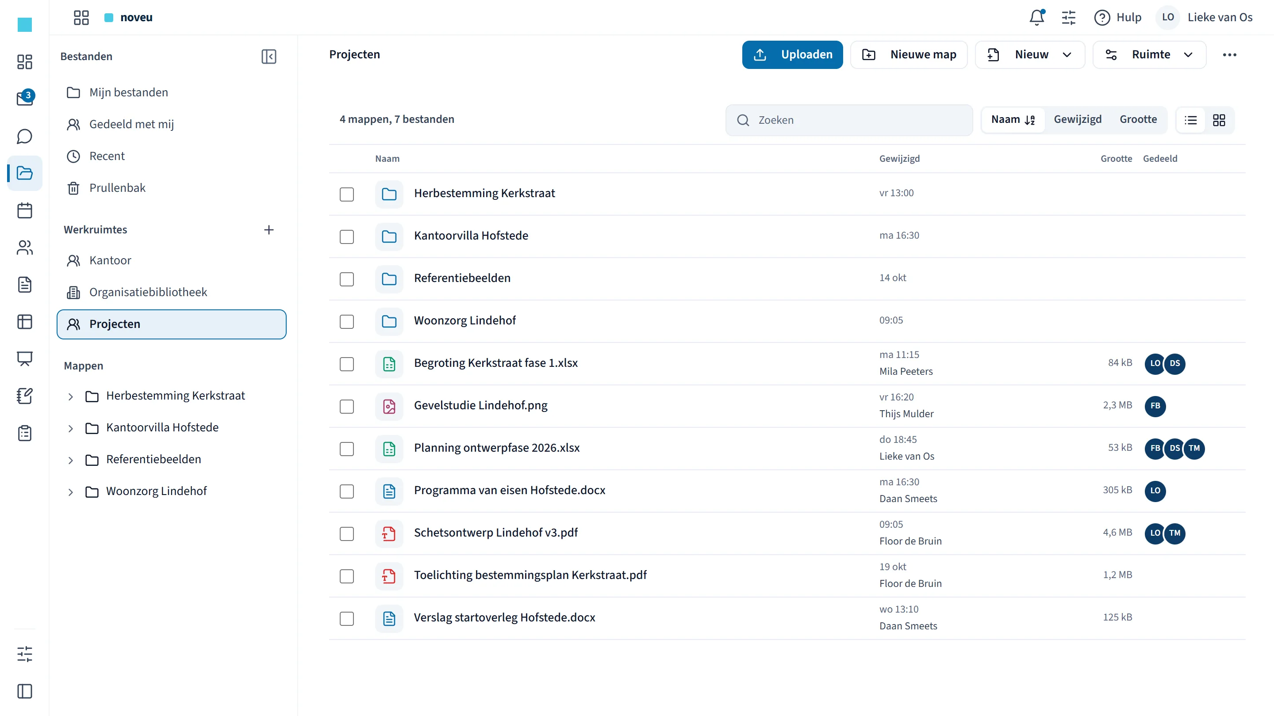
Task: Open the mail app with 3 unread
Action: pyautogui.click(x=25, y=98)
